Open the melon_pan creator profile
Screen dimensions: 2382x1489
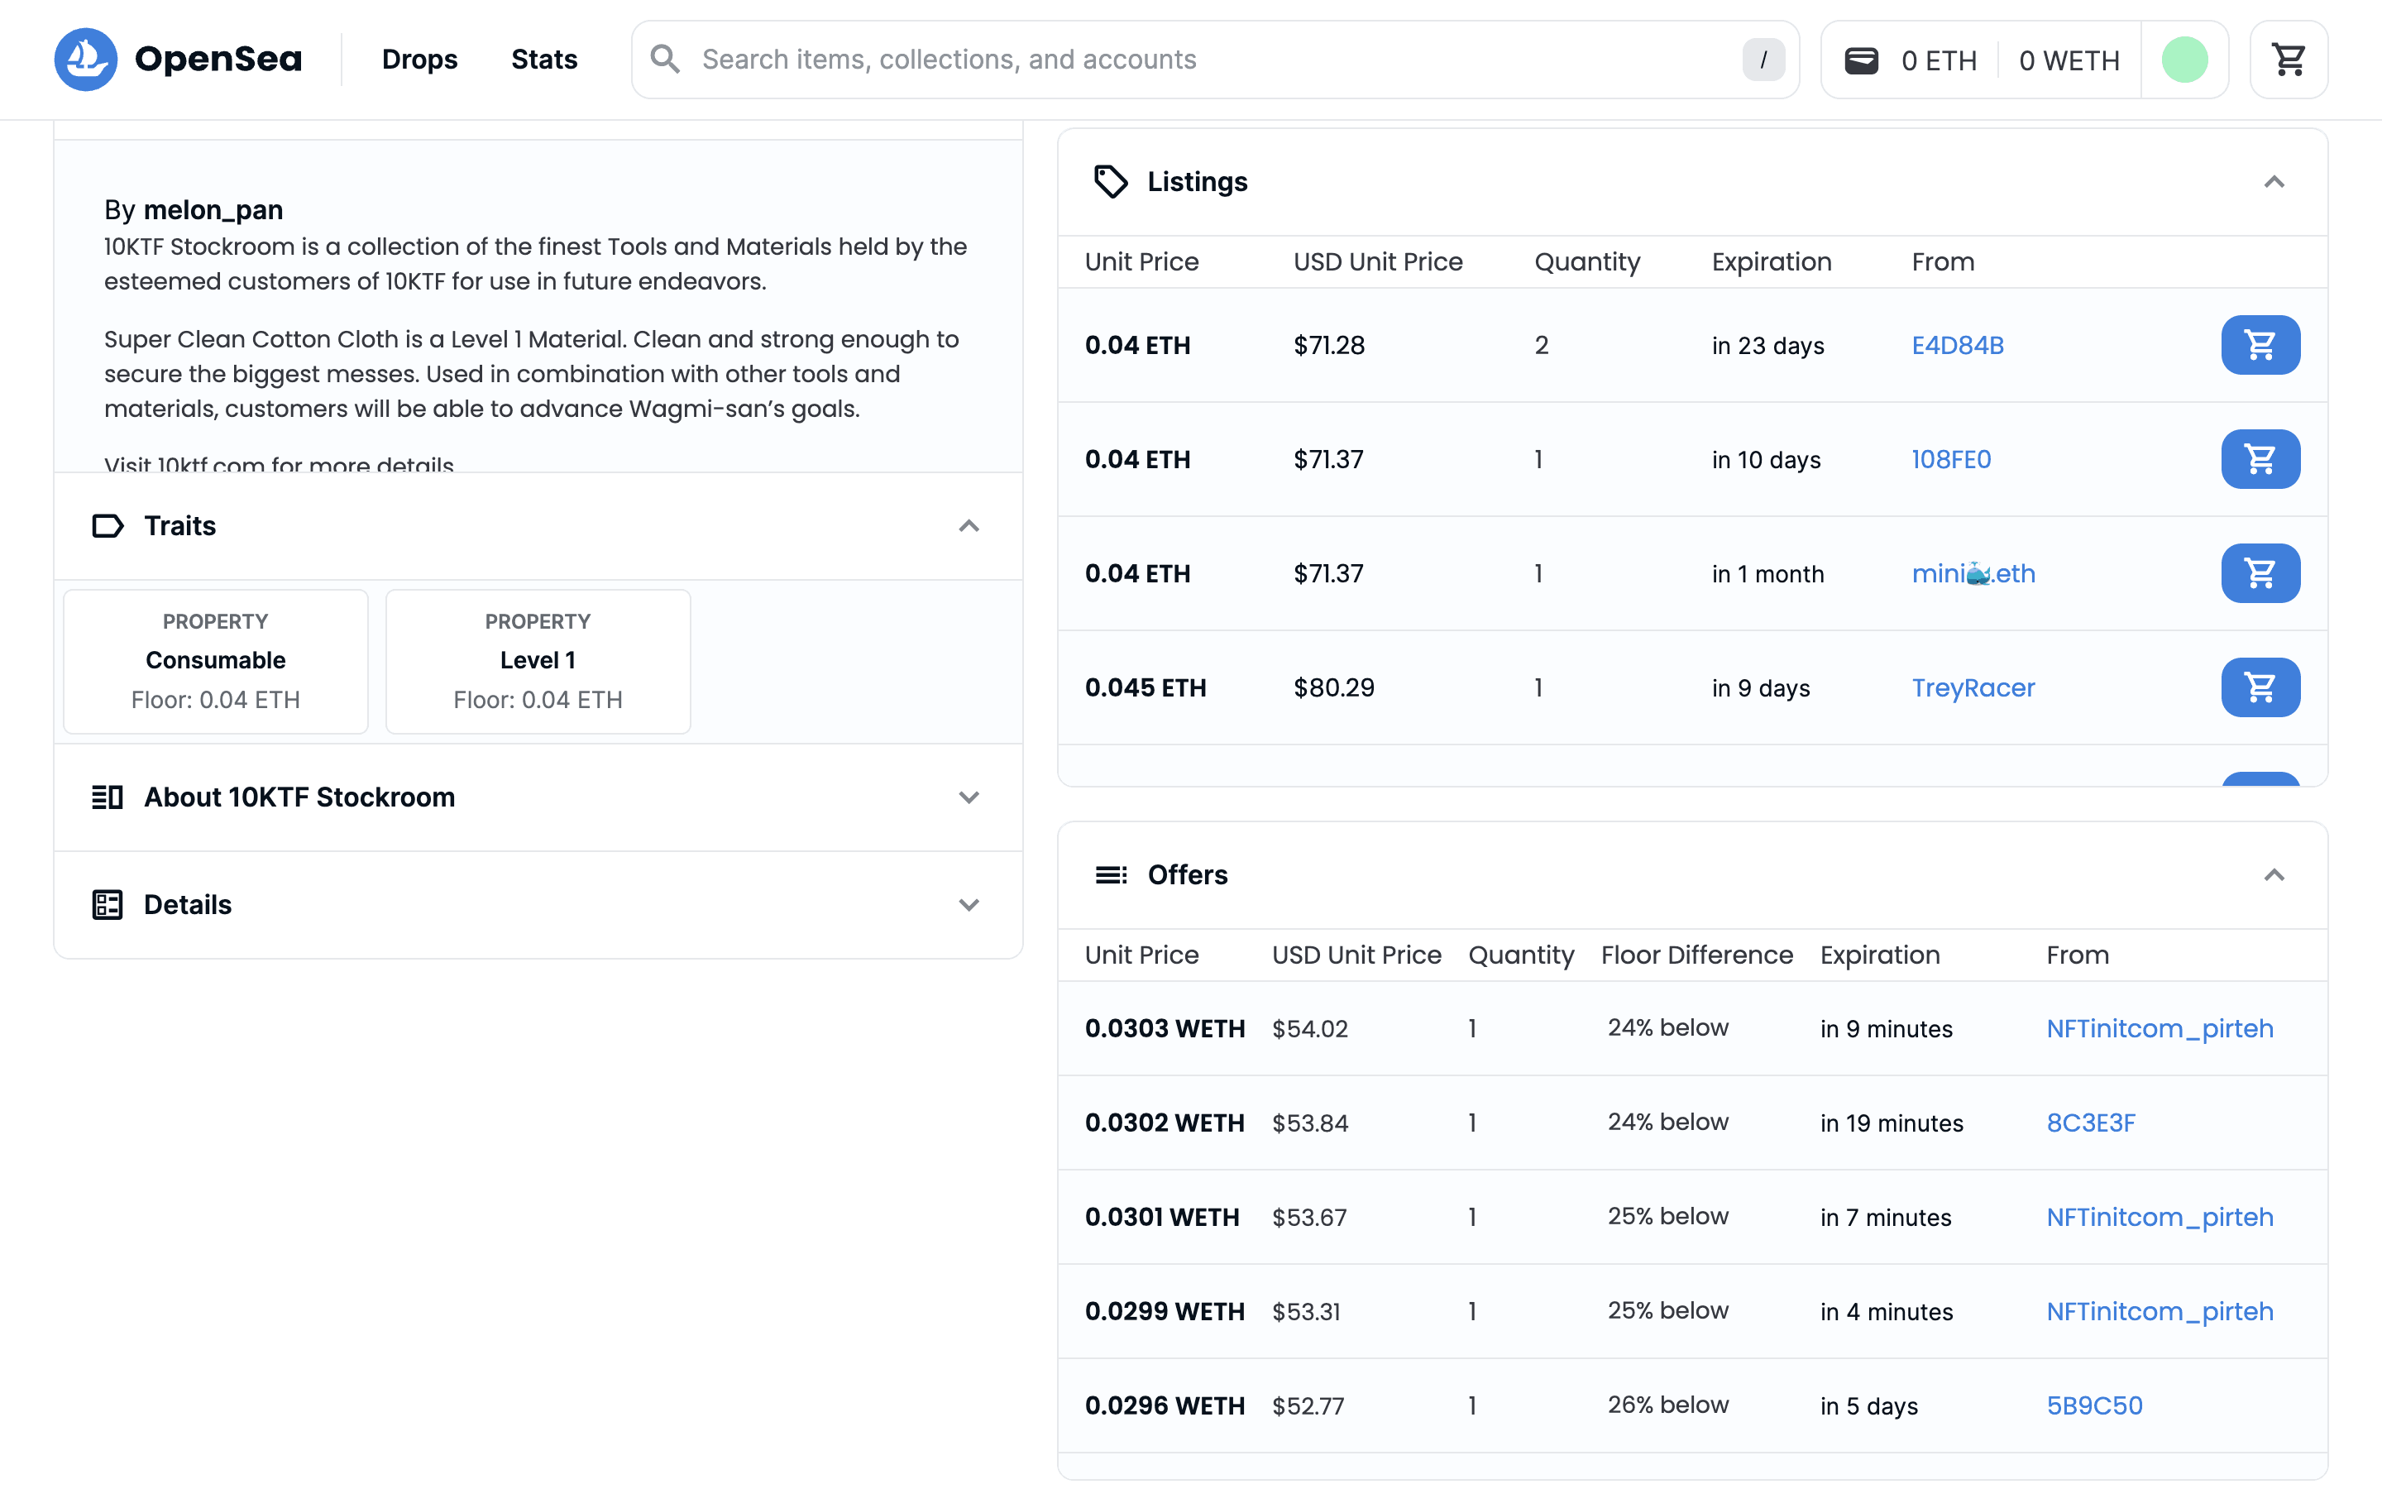213,210
